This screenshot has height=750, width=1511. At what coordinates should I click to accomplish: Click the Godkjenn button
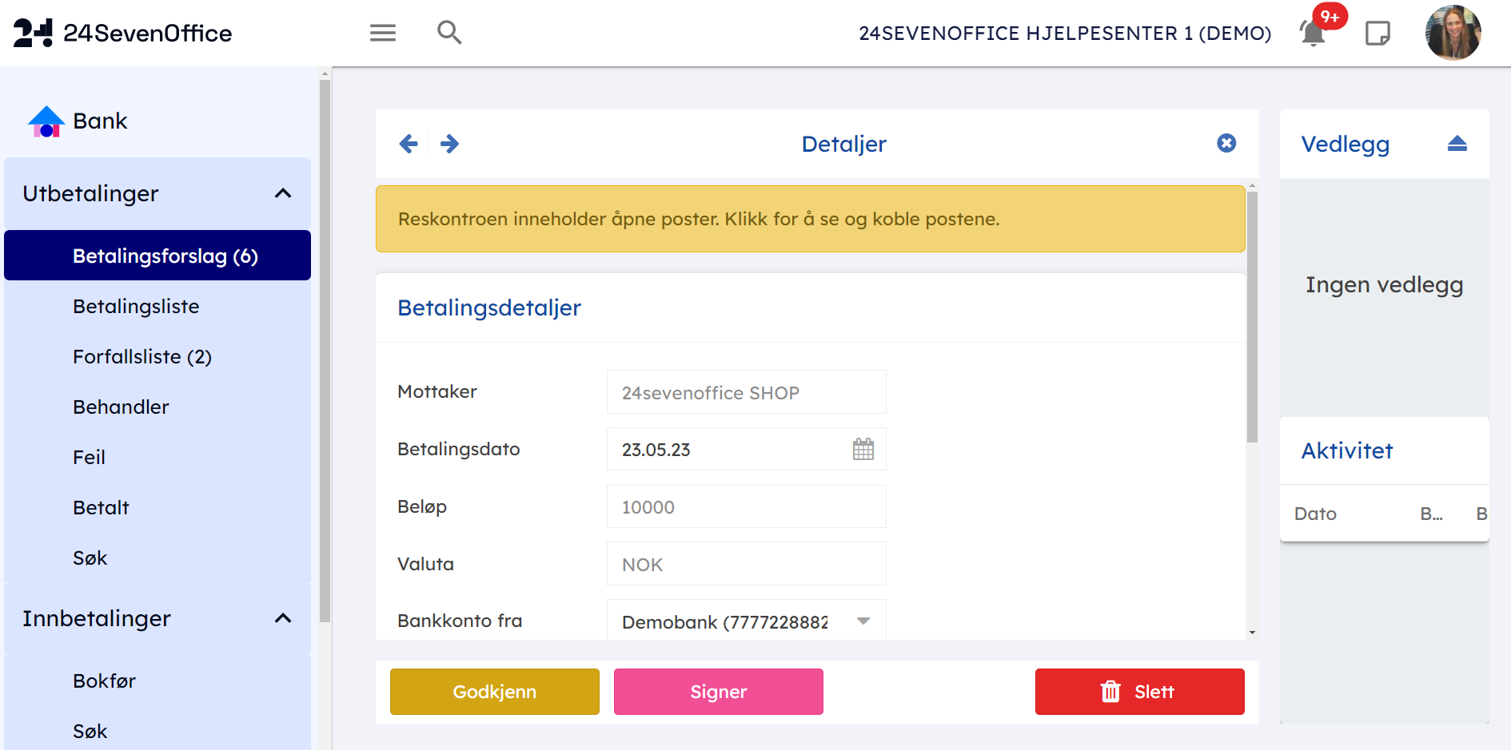click(x=494, y=692)
